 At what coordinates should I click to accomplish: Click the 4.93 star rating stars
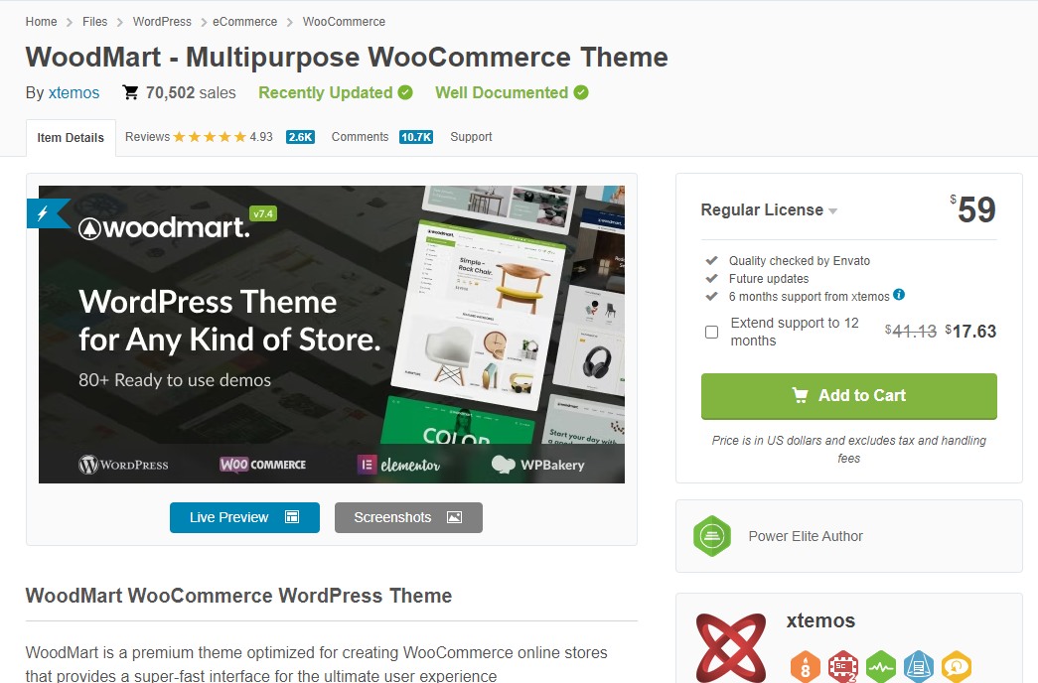click(210, 137)
